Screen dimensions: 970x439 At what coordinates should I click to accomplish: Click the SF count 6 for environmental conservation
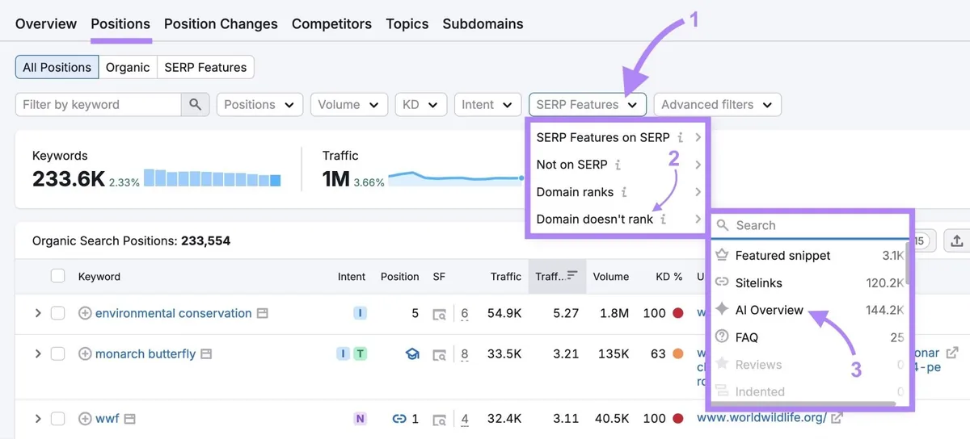(465, 313)
